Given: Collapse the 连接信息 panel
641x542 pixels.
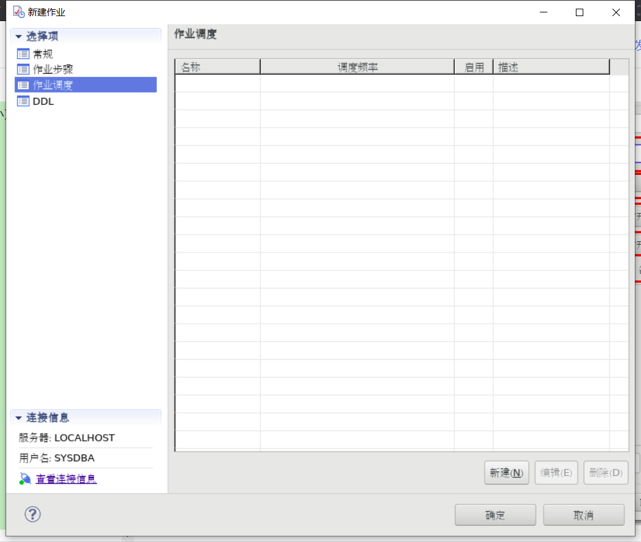Looking at the screenshot, I should pos(19,417).
